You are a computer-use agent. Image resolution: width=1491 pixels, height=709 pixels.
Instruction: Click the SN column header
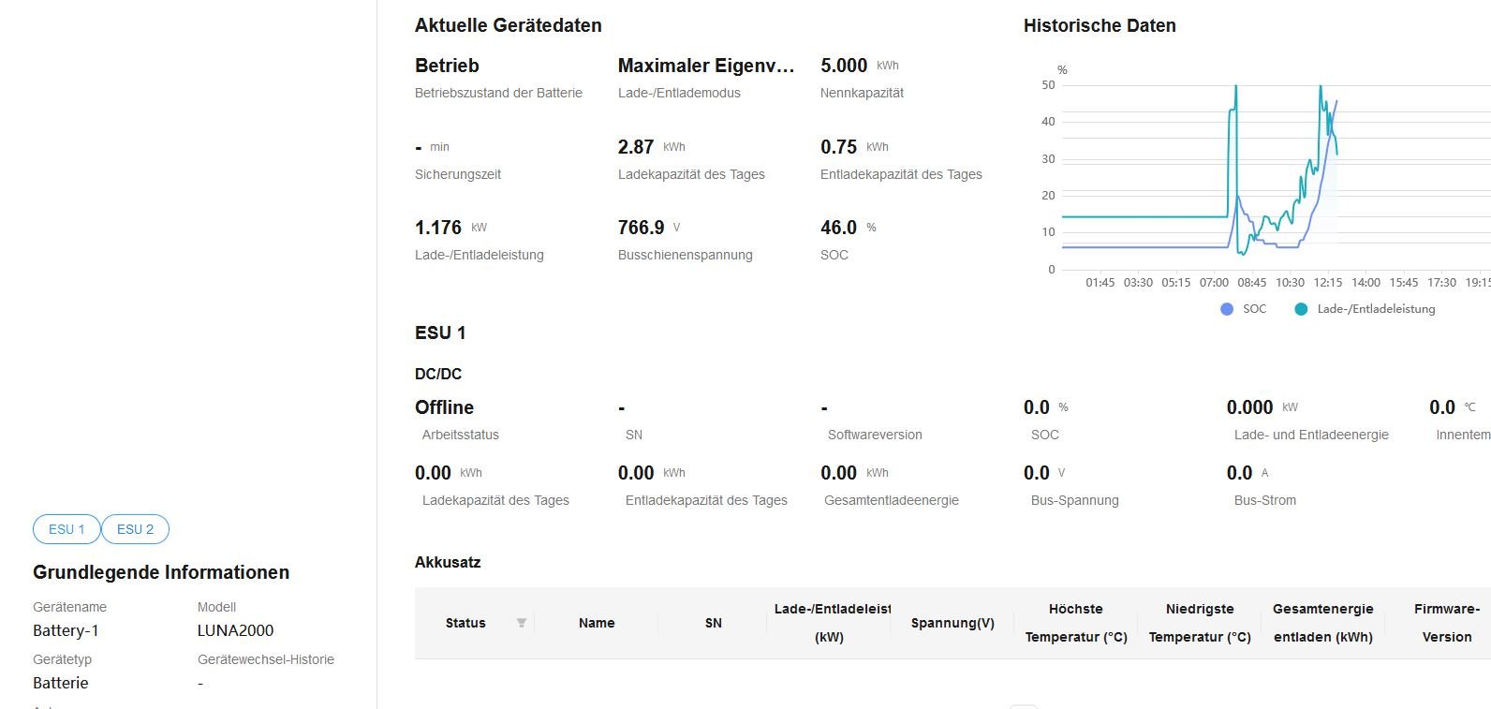[714, 623]
